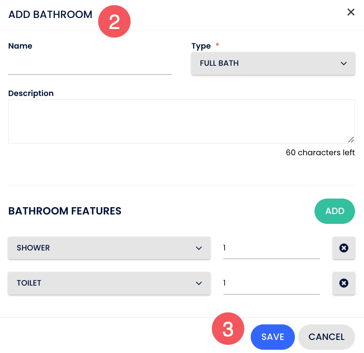Image resolution: width=364 pixels, height=353 pixels.
Task: Save the new bathroom
Action: pyautogui.click(x=272, y=337)
